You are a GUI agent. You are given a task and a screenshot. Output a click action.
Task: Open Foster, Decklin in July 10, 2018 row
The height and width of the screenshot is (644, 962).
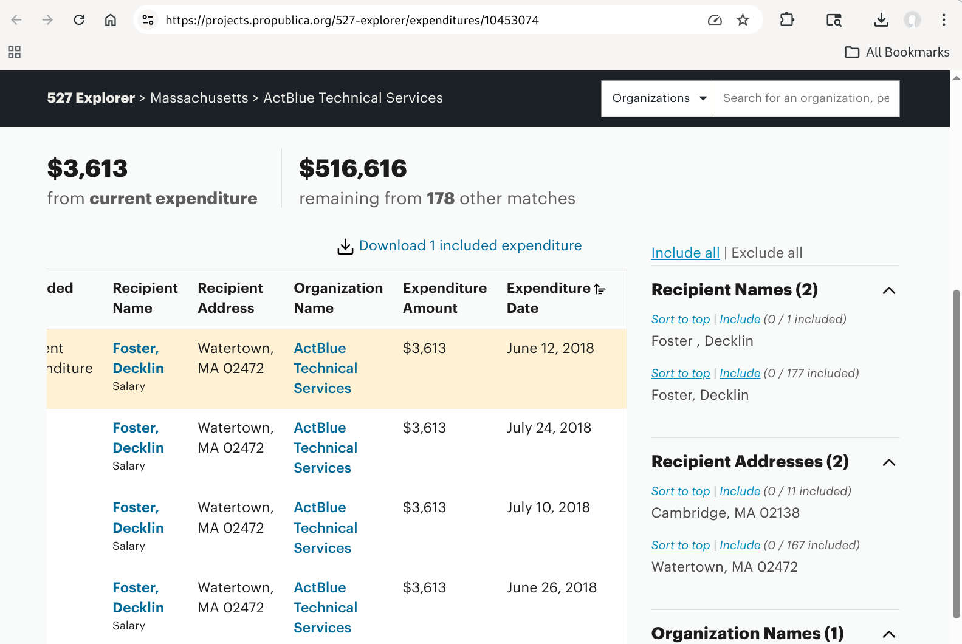139,518
